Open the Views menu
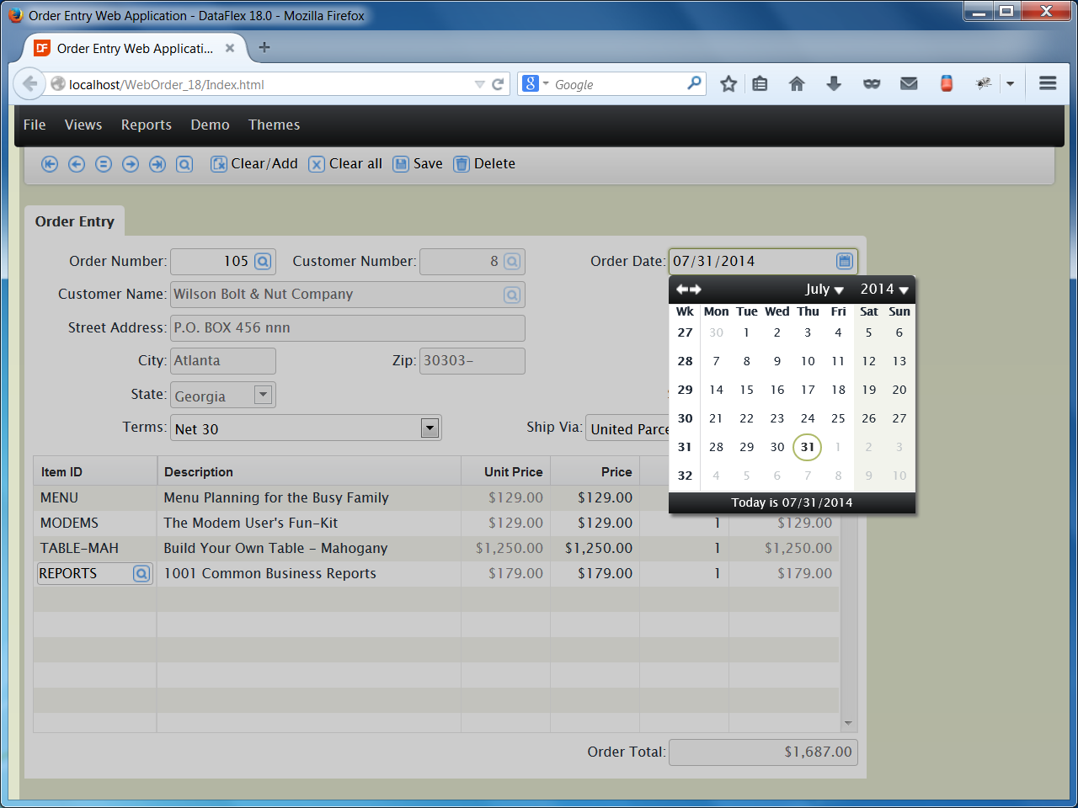 (83, 125)
